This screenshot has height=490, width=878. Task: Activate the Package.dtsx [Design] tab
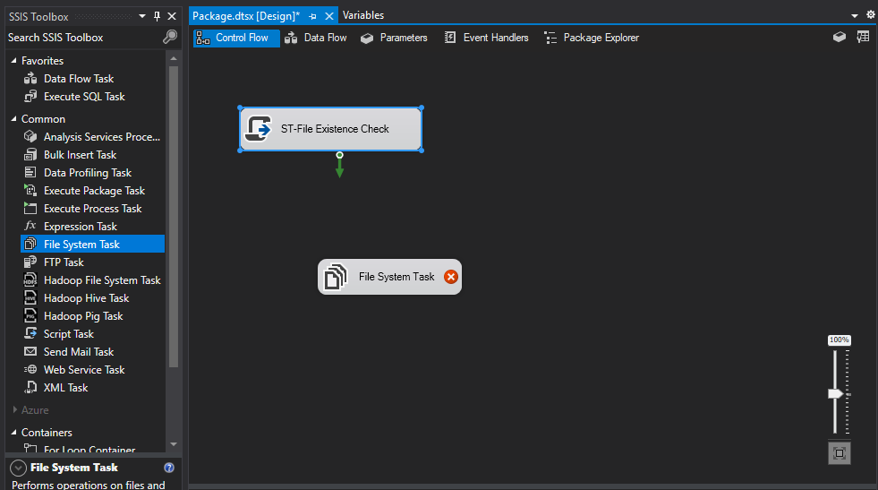[246, 16]
